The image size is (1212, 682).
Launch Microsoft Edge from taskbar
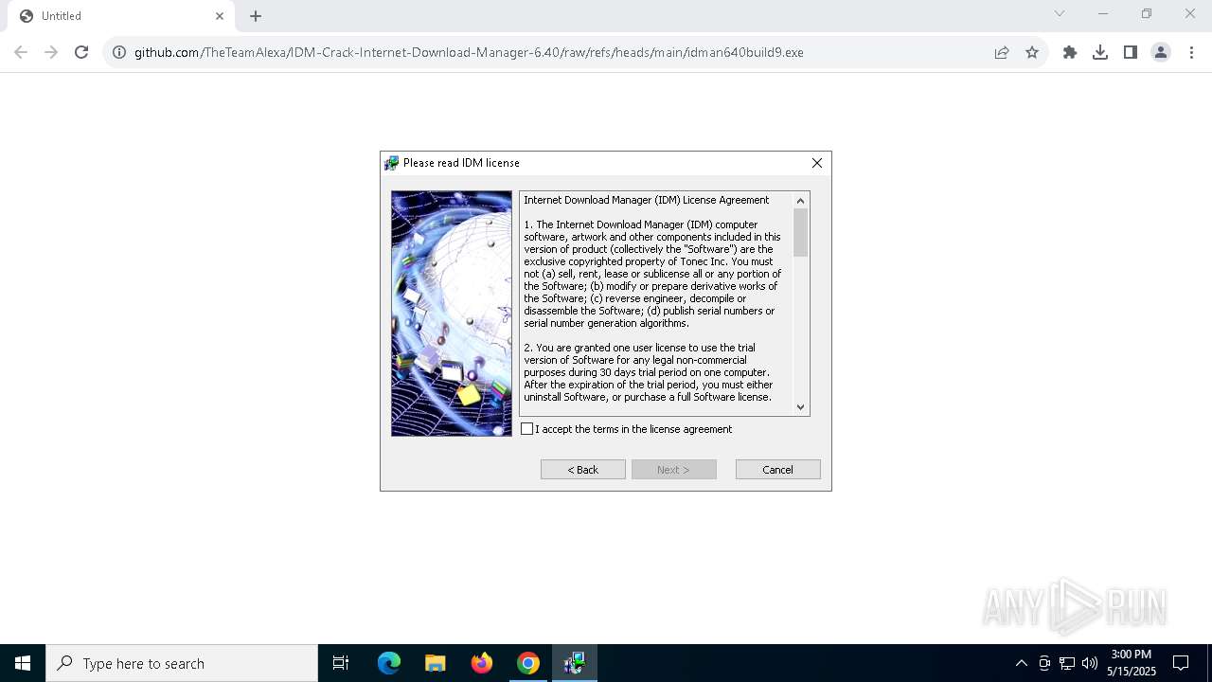tap(389, 663)
